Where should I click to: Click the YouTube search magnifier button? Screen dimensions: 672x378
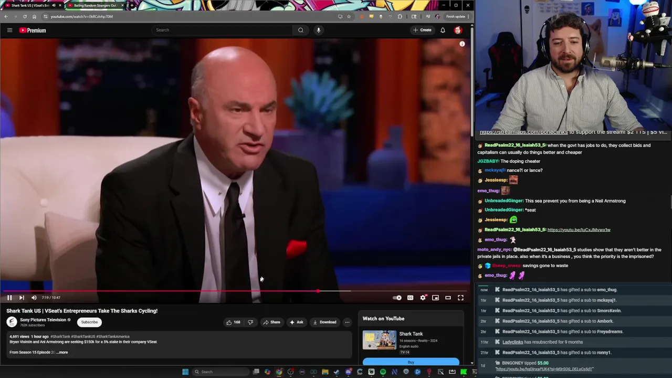301,30
